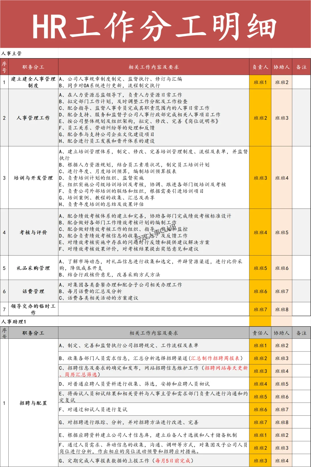Click "职务分工" header in 人事主管 table
This screenshot has width=311, height=467.
33,67
